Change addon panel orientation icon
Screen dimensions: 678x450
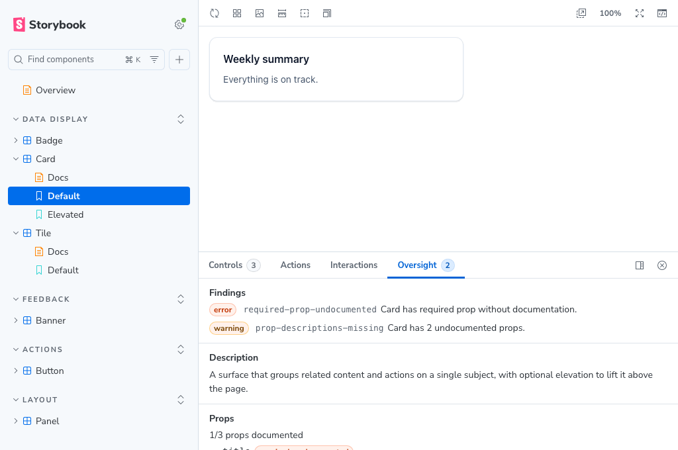(640, 265)
